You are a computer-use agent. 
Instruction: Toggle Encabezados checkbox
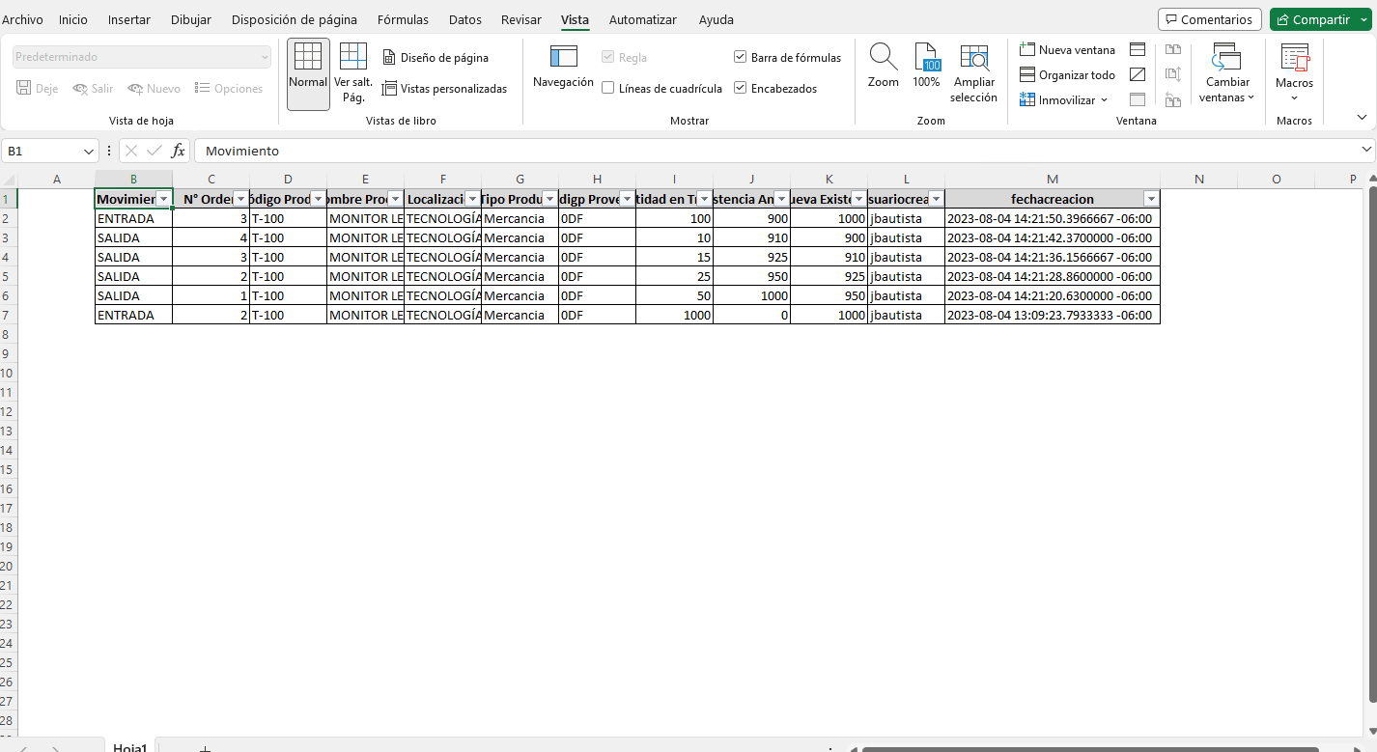pos(740,88)
